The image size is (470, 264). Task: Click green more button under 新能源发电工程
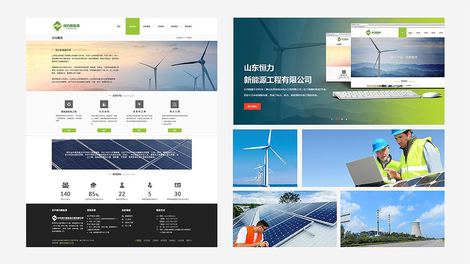click(x=69, y=130)
